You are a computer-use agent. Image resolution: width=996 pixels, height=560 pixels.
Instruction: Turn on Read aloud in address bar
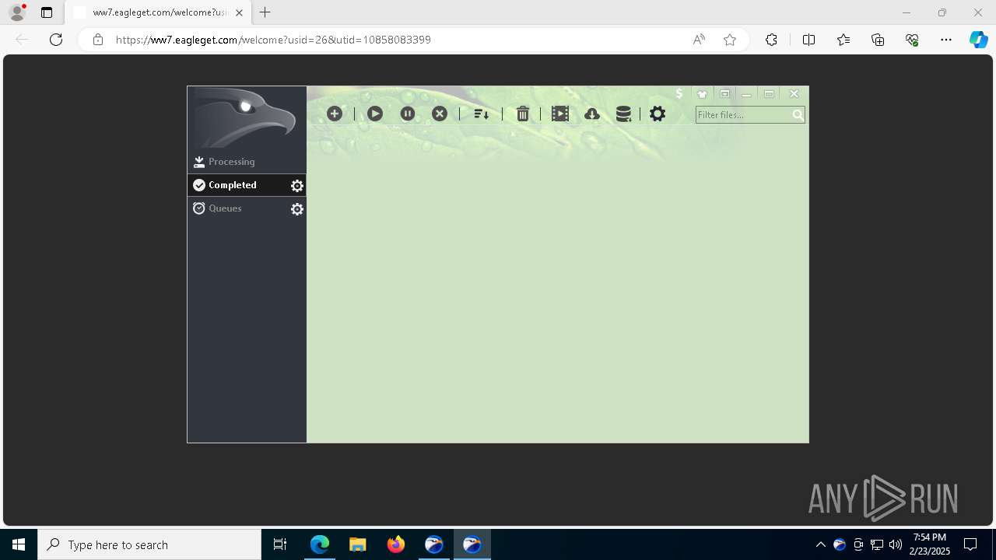[699, 40]
